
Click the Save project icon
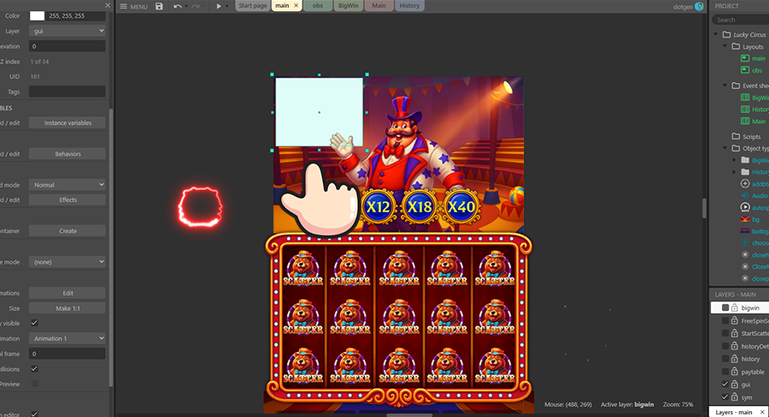click(x=160, y=6)
